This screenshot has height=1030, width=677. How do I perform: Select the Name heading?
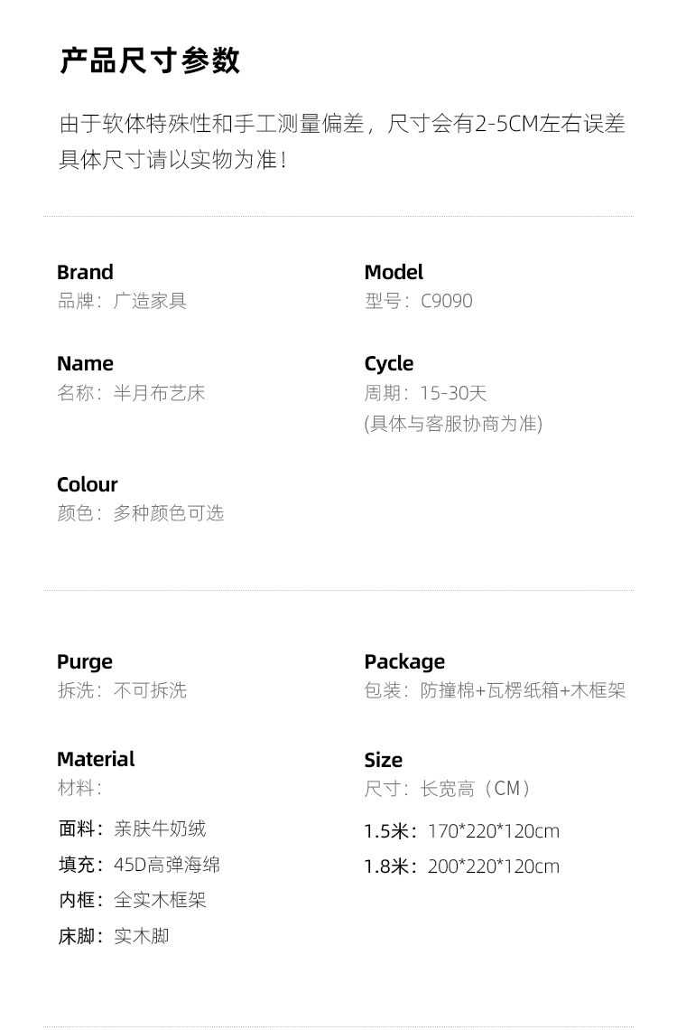click(x=85, y=363)
